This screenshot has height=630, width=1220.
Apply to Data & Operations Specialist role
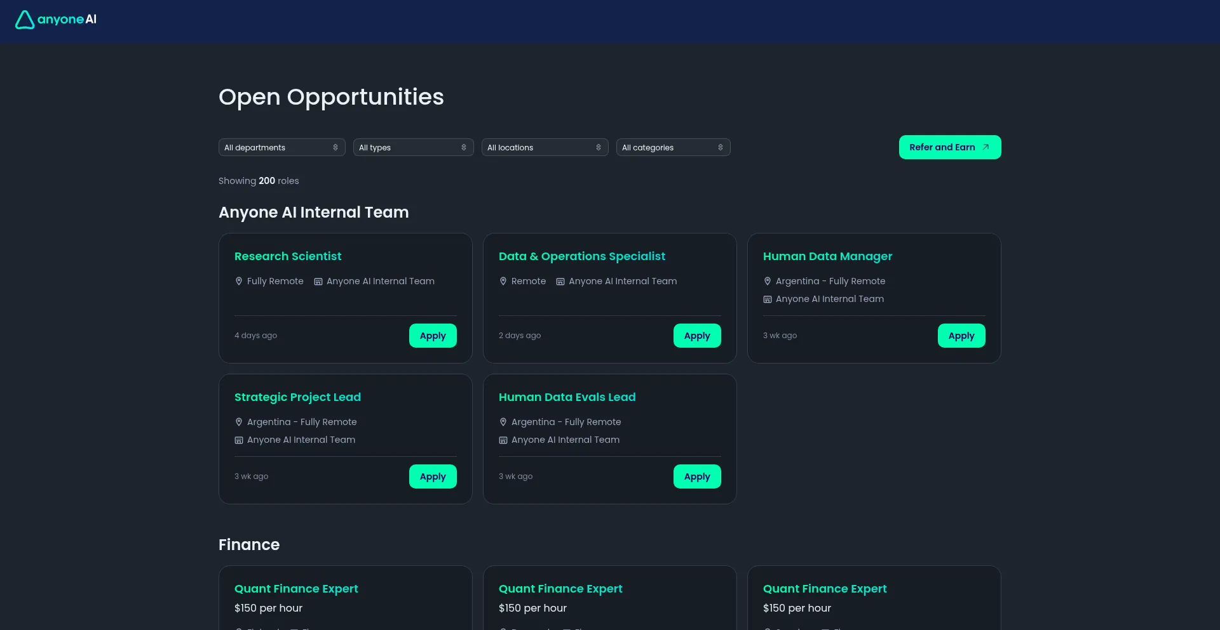pos(697,336)
